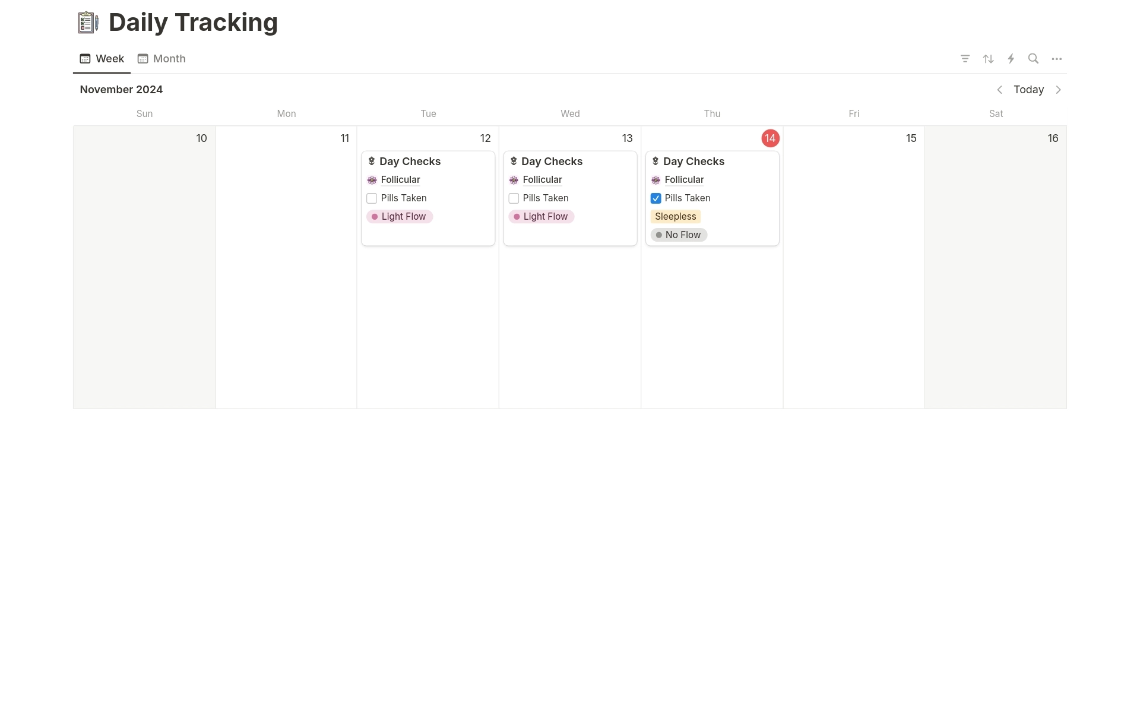Expand the Follicular phase on Nov 14
The image size is (1140, 712).
[683, 179]
